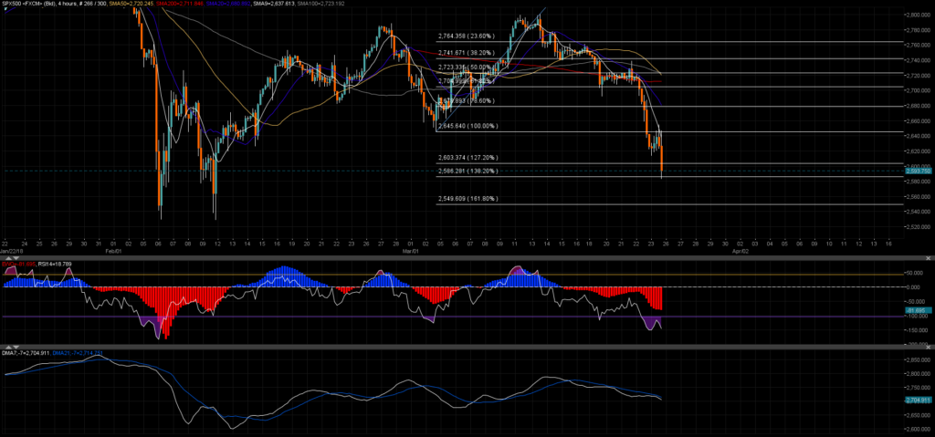The width and height of the screenshot is (935, 437).
Task: Select the SMA50 indicator label
Action: click(x=131, y=4)
